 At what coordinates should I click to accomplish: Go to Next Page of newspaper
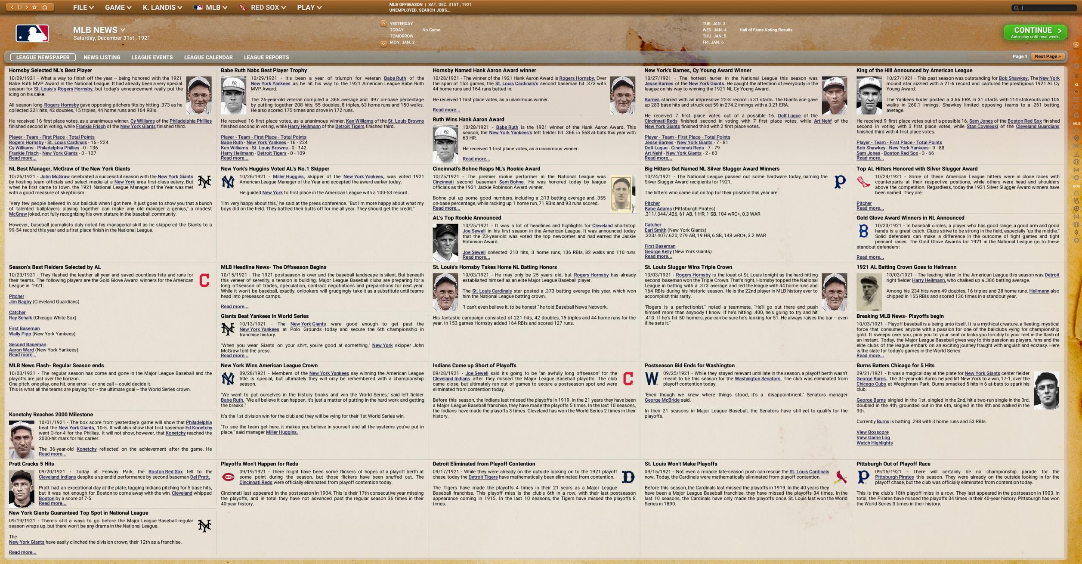(x=1047, y=56)
